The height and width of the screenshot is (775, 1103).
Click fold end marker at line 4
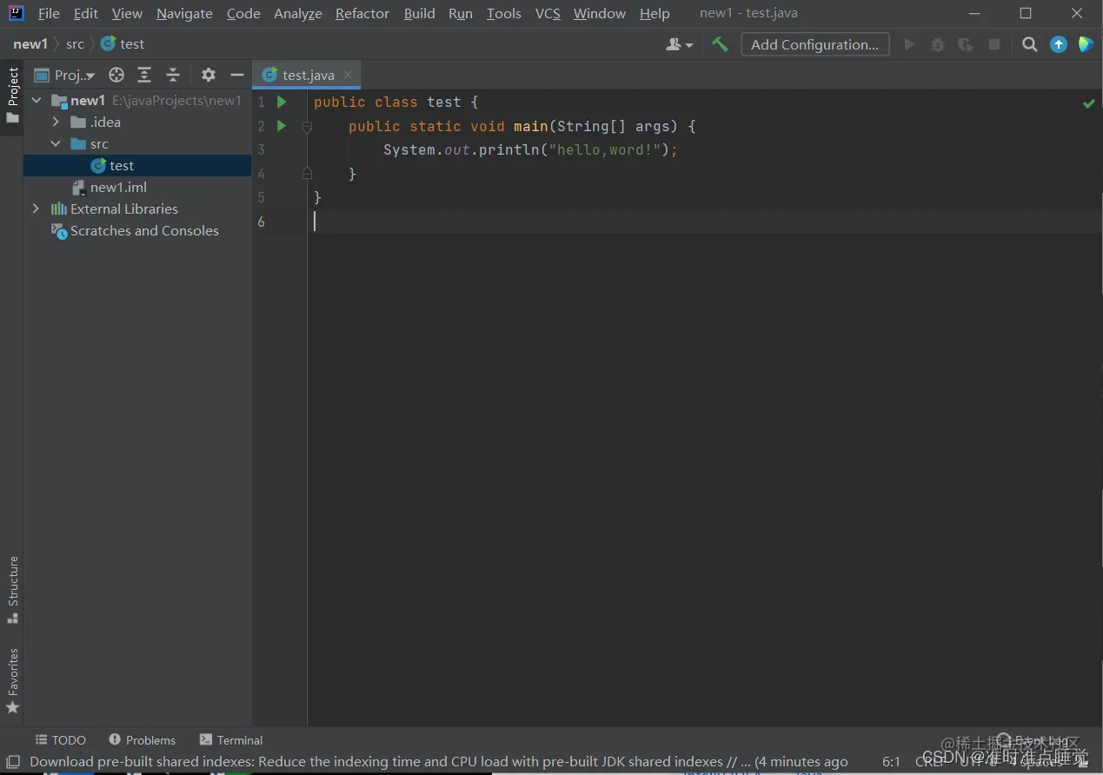pyautogui.click(x=307, y=174)
